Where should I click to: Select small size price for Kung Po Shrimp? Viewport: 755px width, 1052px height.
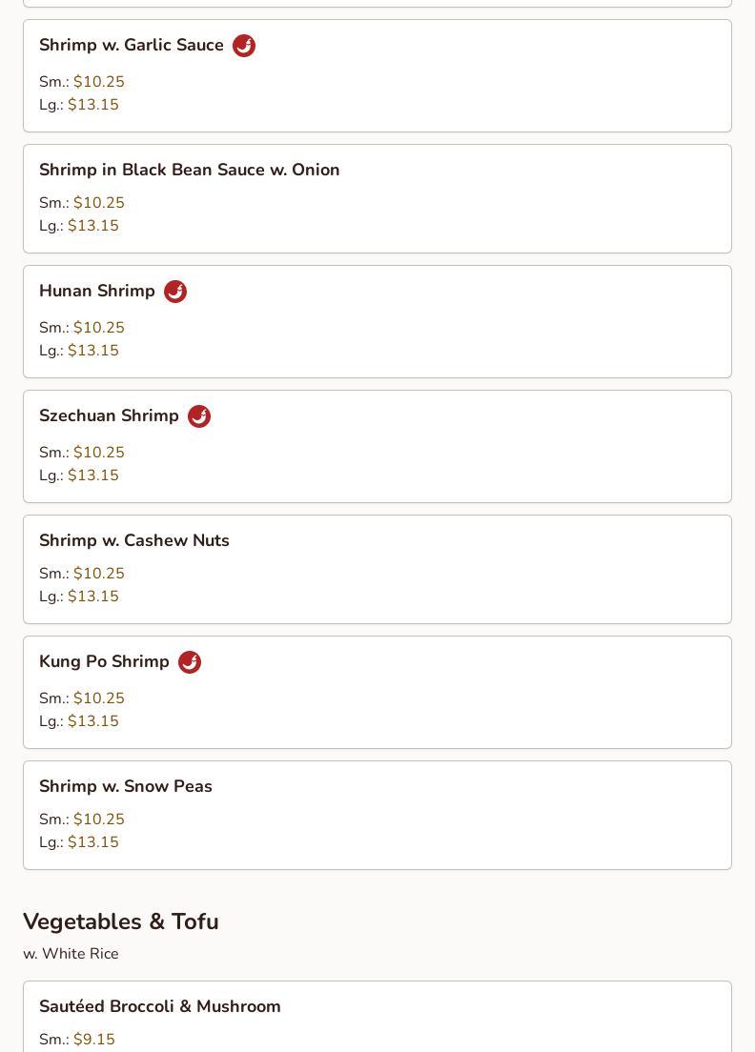pyautogui.click(x=99, y=698)
